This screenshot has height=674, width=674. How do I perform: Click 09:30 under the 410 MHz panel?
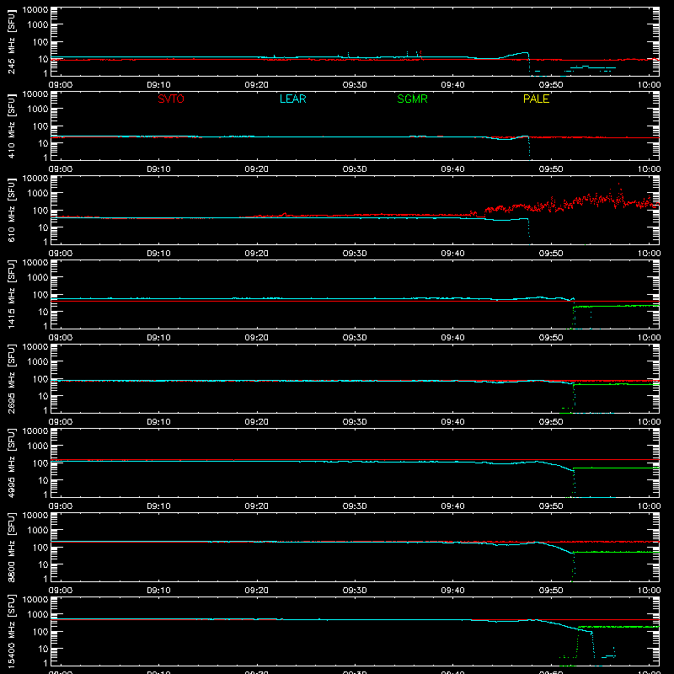click(355, 169)
